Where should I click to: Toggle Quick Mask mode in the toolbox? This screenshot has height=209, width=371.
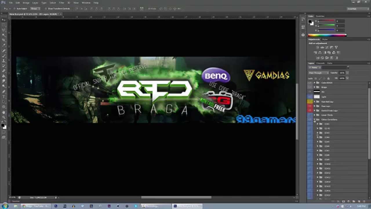coord(4,132)
